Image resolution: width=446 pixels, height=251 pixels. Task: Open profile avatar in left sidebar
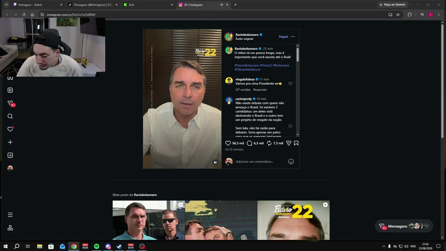(x=10, y=168)
